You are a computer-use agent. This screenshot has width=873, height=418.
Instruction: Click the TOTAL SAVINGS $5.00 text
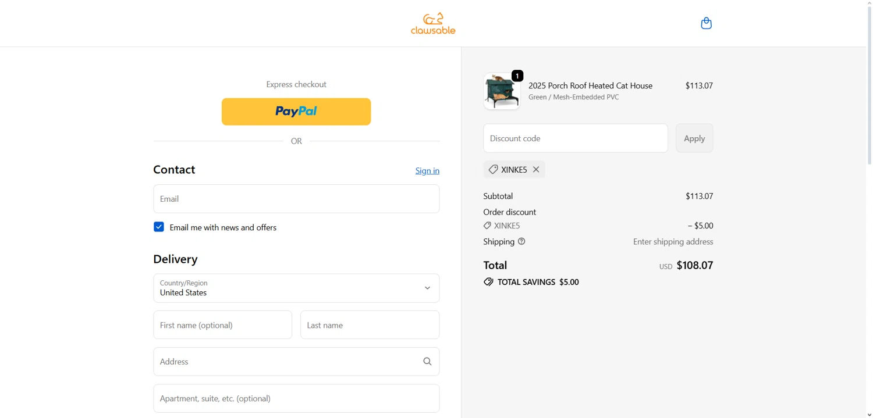click(x=538, y=282)
